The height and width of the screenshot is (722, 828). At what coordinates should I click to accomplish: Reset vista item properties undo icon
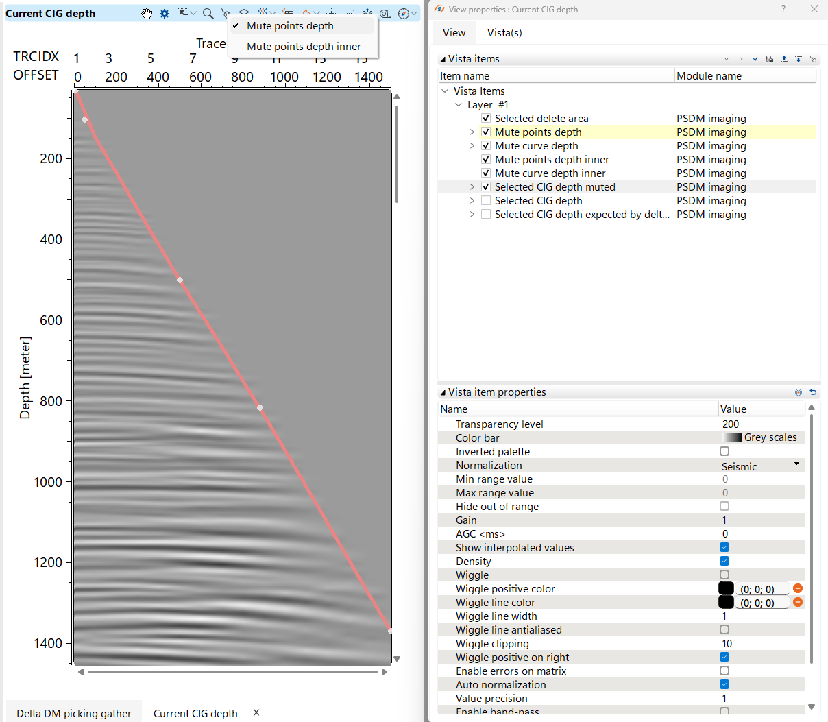pos(813,392)
